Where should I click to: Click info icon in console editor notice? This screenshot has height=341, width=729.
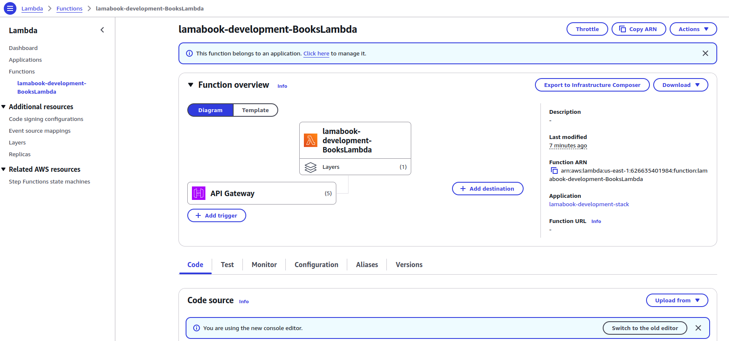197,328
